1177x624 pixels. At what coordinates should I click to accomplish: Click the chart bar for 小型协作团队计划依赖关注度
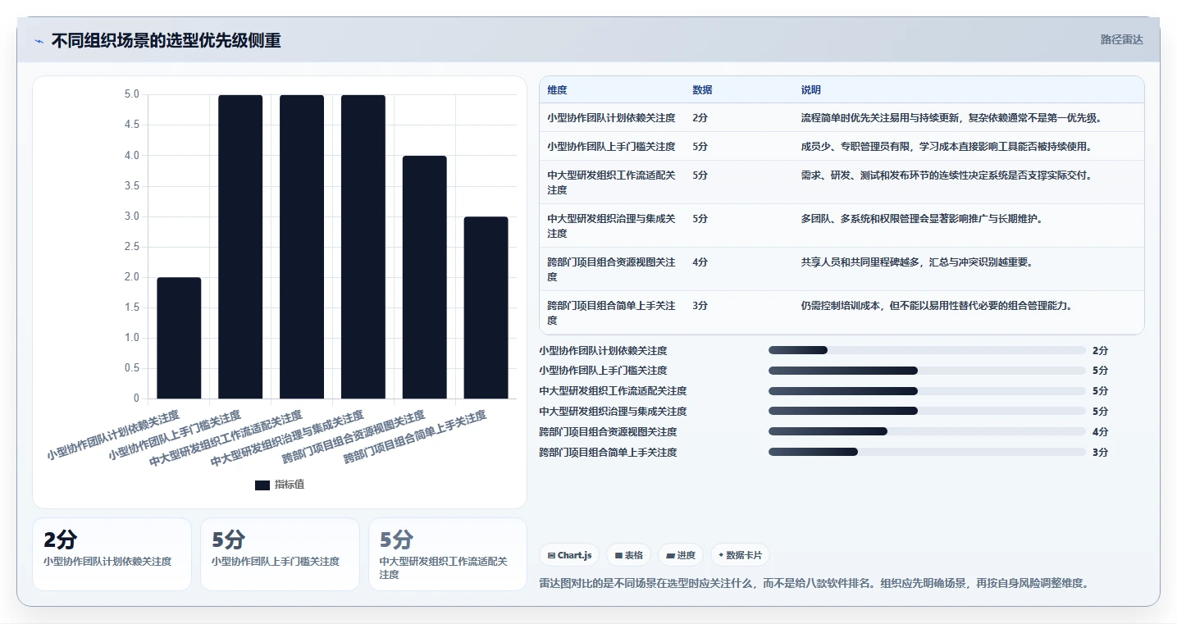click(x=179, y=338)
